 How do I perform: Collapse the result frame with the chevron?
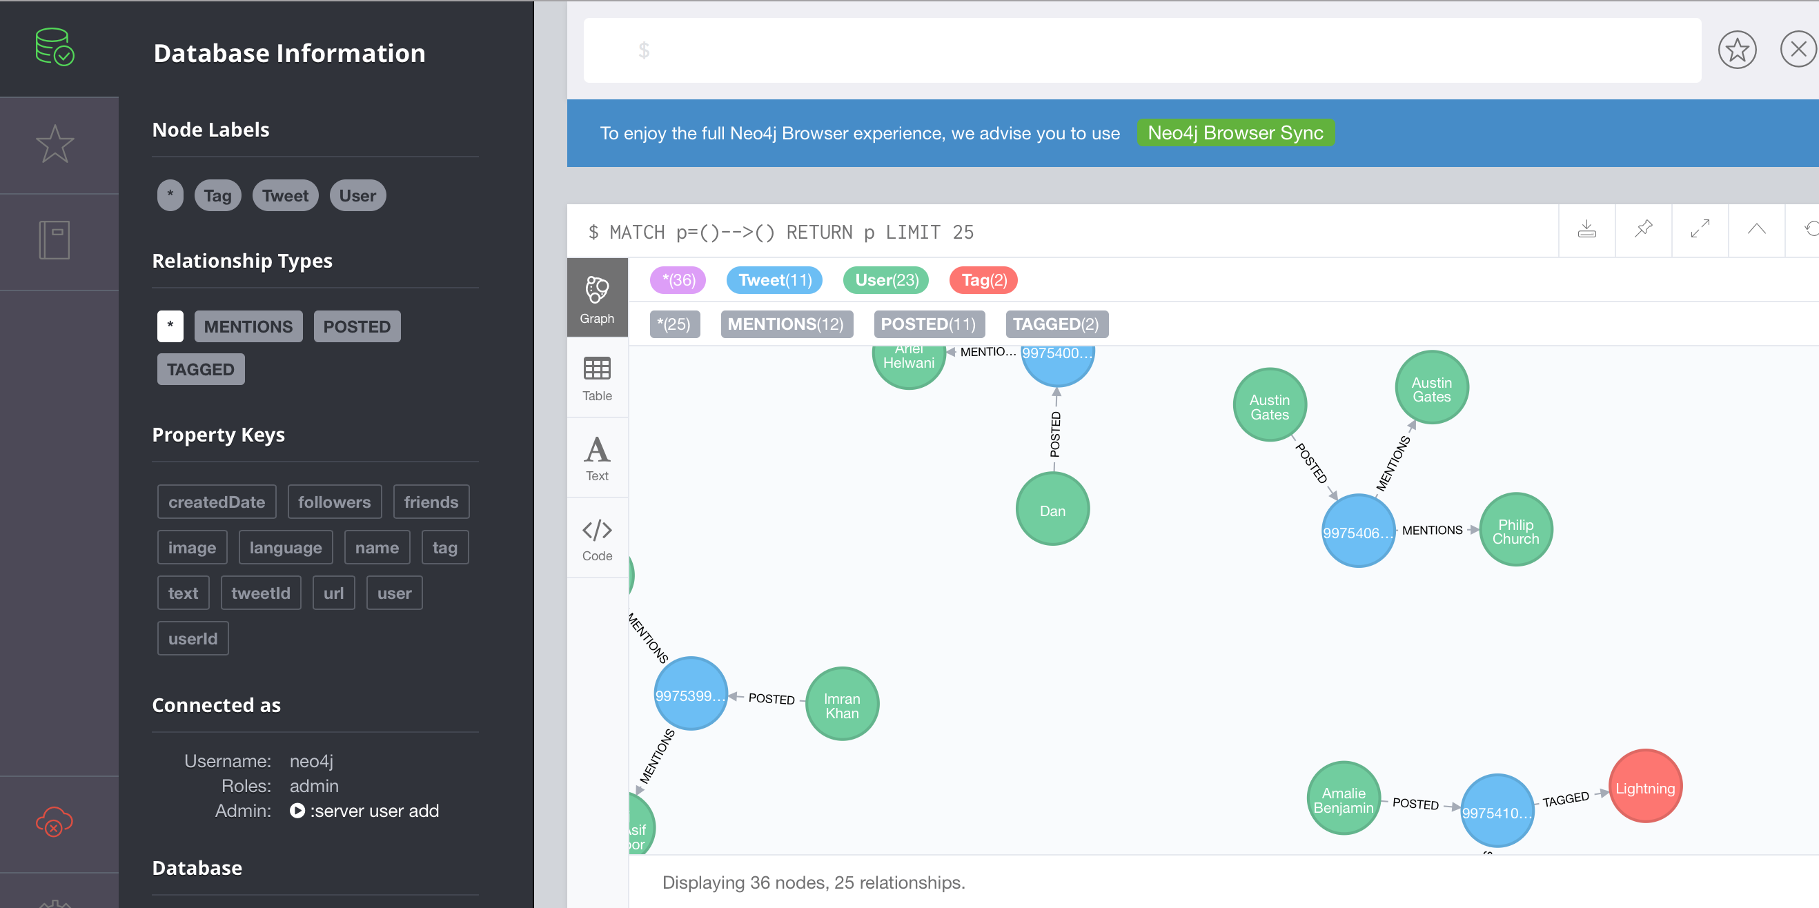pyautogui.click(x=1756, y=230)
